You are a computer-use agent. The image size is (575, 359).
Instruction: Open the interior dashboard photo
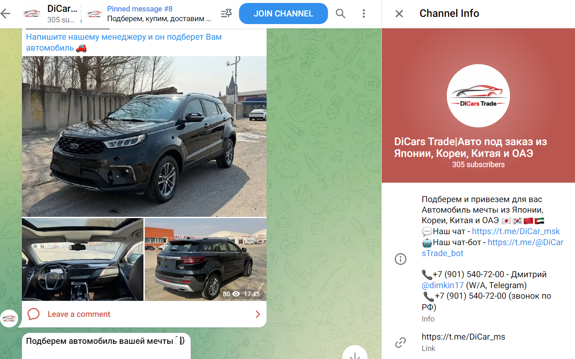[x=83, y=259]
